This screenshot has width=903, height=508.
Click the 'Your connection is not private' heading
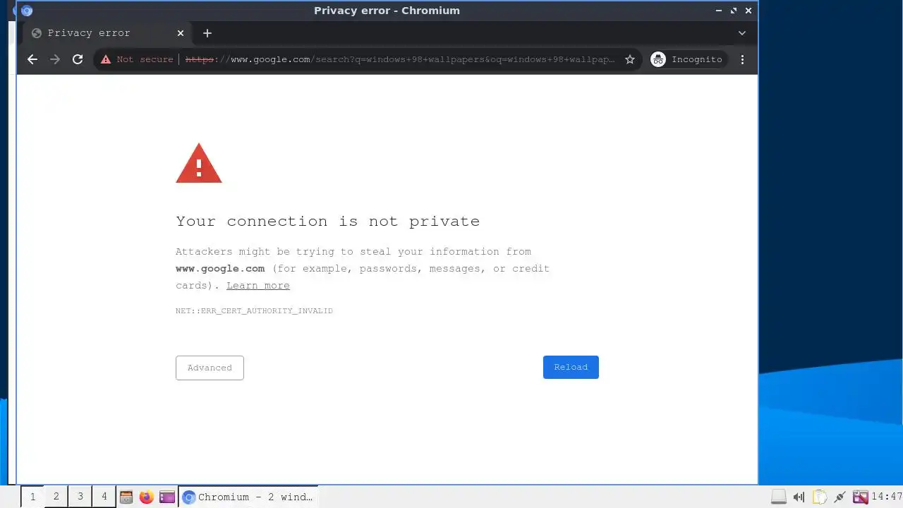328,222
